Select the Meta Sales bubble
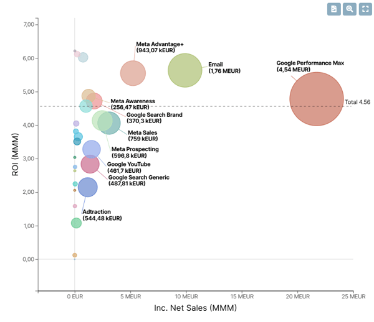Viewport: 374px width, 322px height. (109, 123)
